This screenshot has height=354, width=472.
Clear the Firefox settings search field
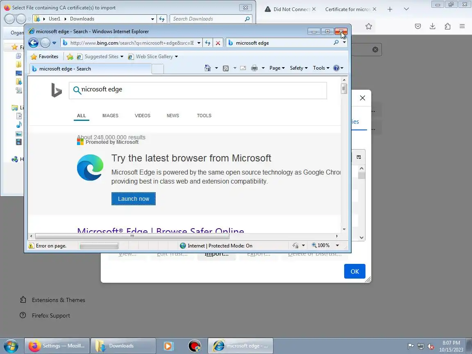375,50
